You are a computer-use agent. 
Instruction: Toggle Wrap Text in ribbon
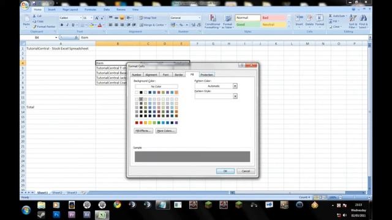click(x=148, y=18)
